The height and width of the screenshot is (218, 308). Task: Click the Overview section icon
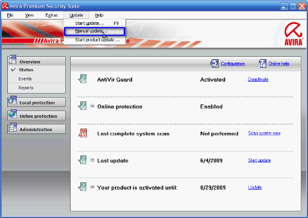point(13,60)
